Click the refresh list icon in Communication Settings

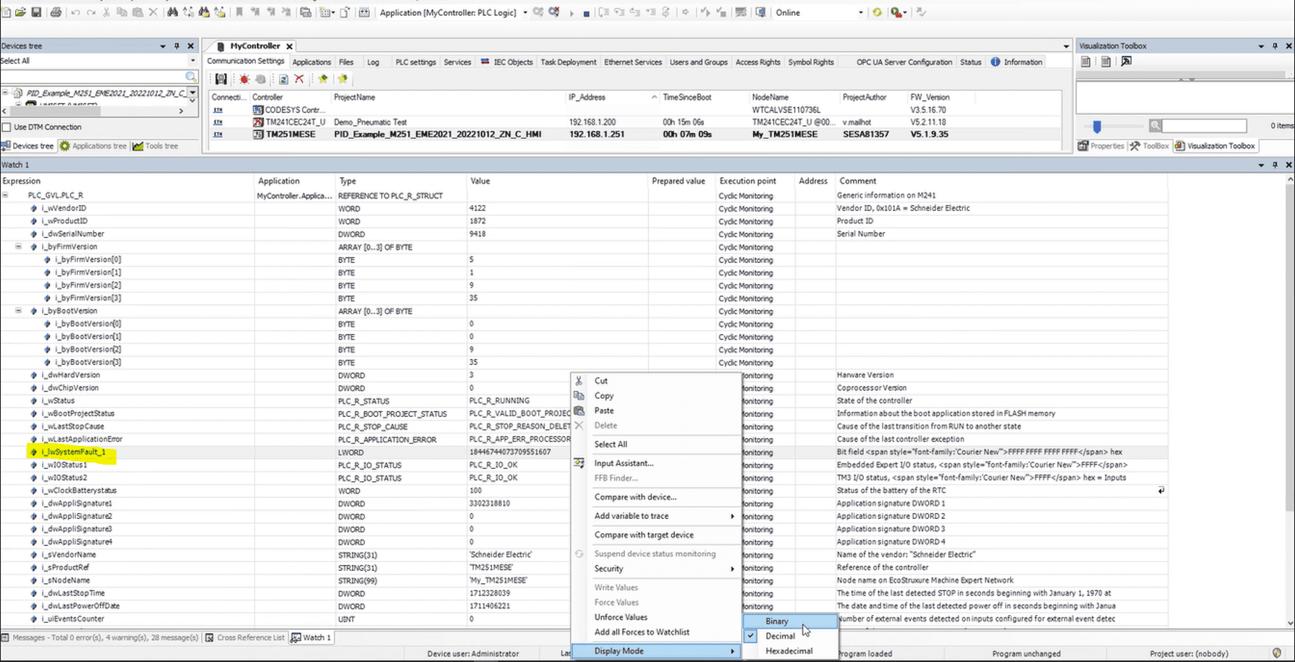coord(284,79)
